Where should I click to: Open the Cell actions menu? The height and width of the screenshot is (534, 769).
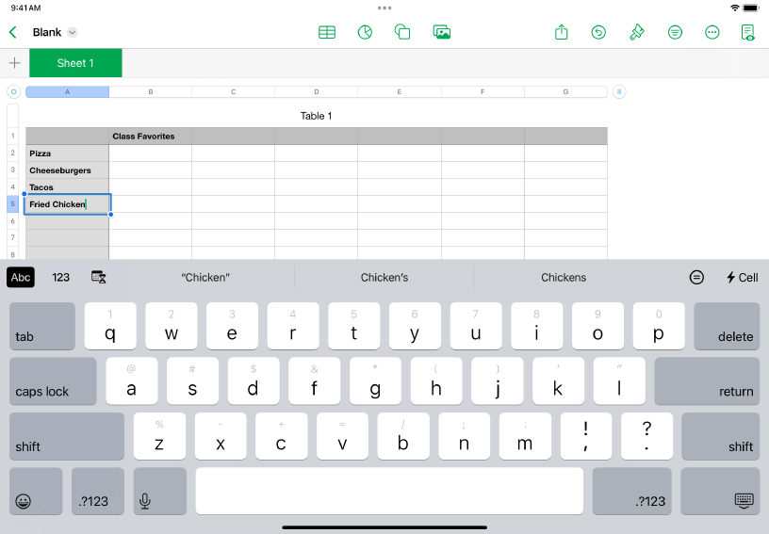[x=742, y=277]
